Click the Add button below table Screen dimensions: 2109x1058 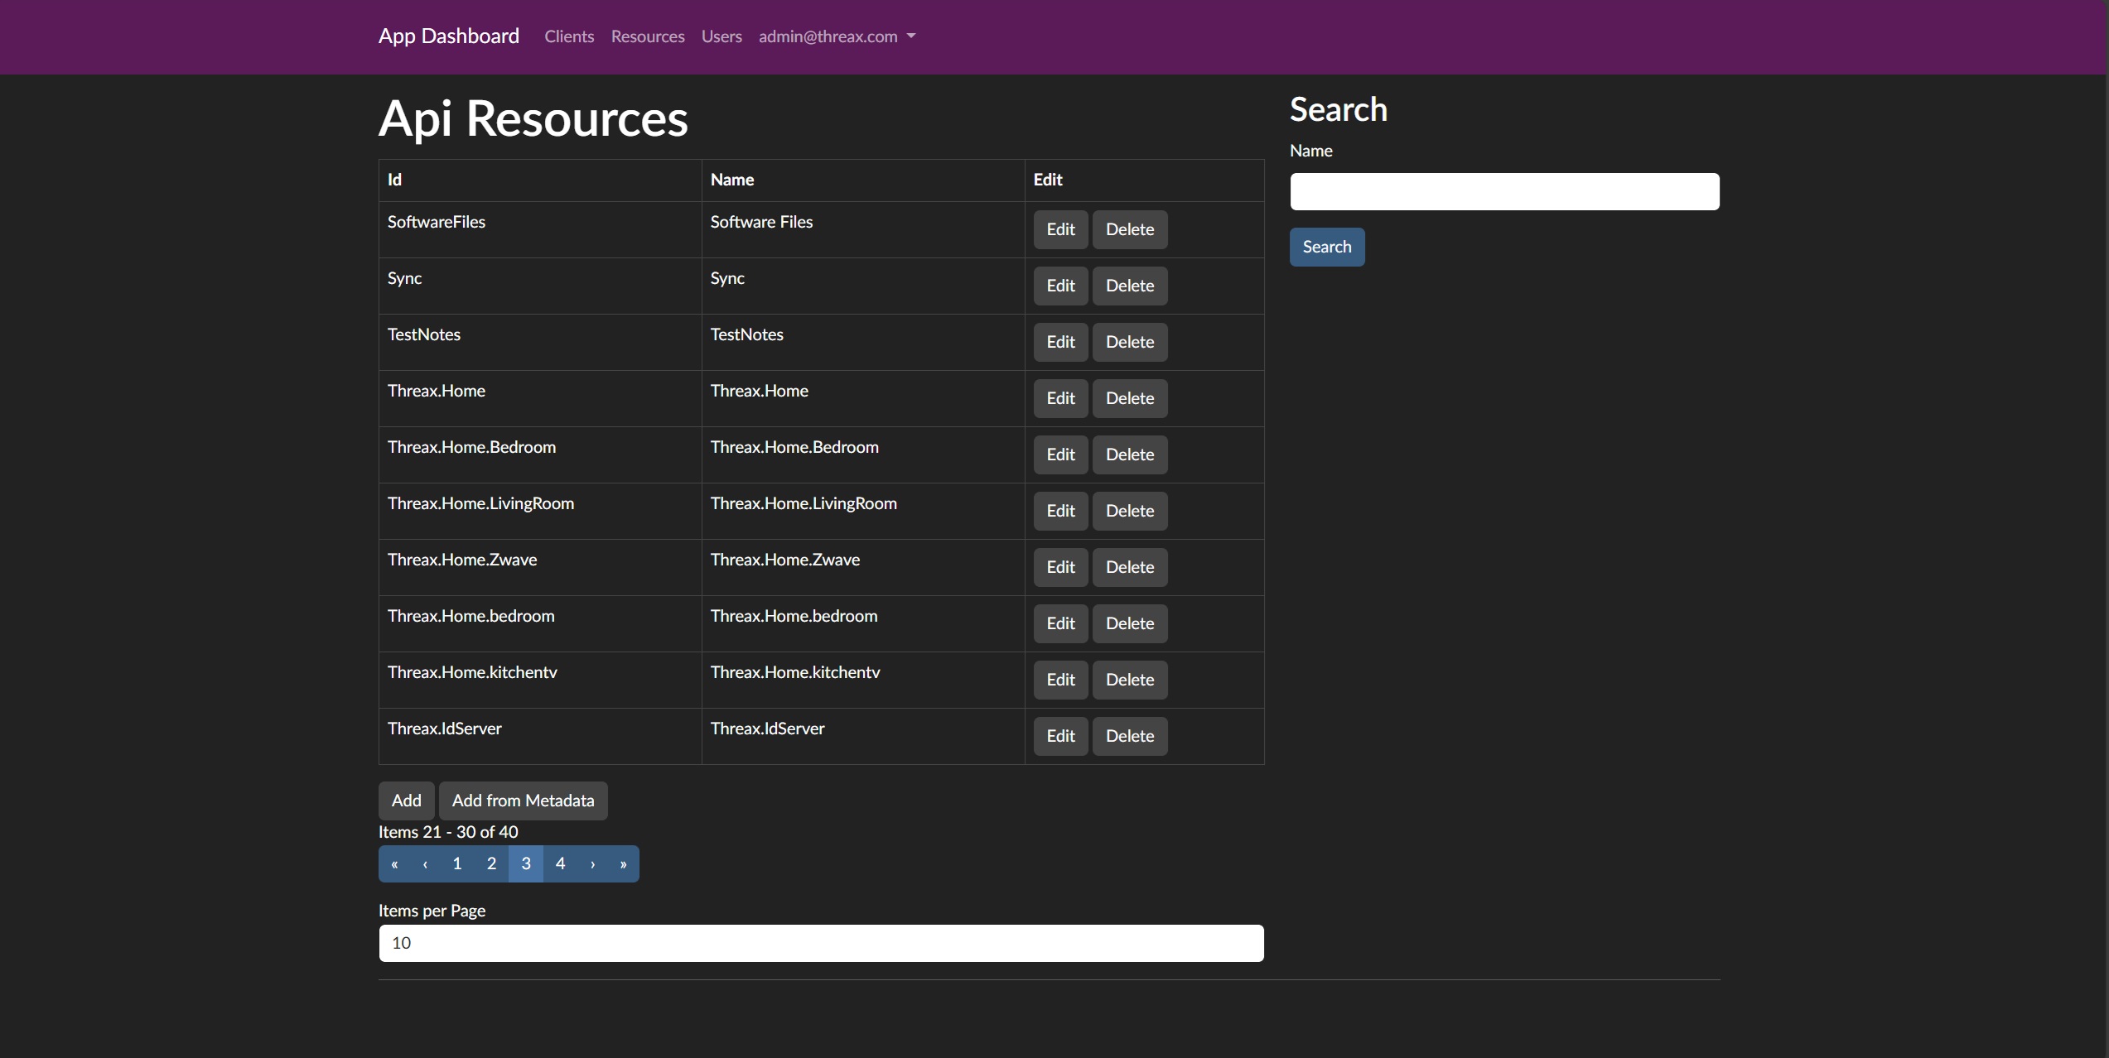point(406,801)
